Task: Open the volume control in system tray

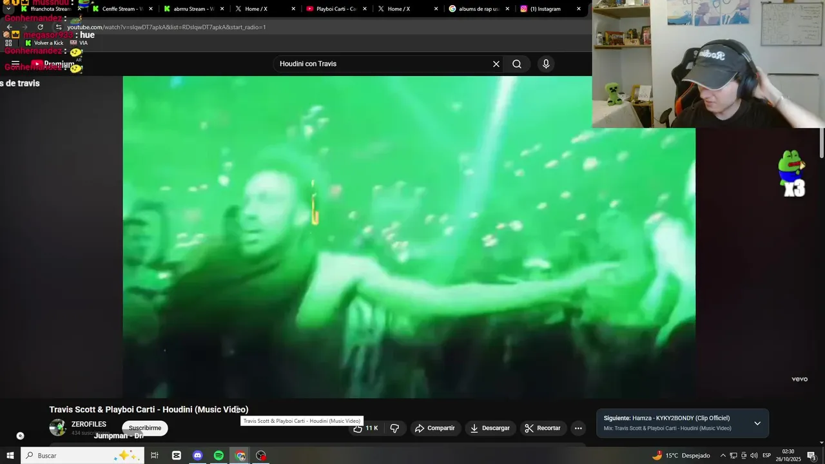Action: (x=754, y=456)
